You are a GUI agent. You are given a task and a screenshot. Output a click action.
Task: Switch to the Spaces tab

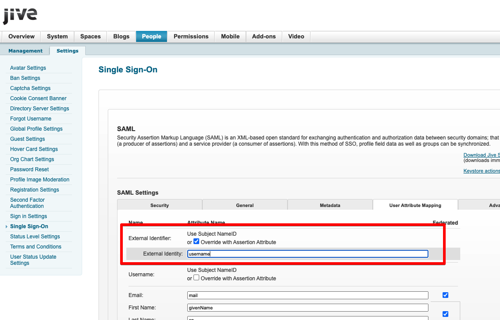coord(91,36)
